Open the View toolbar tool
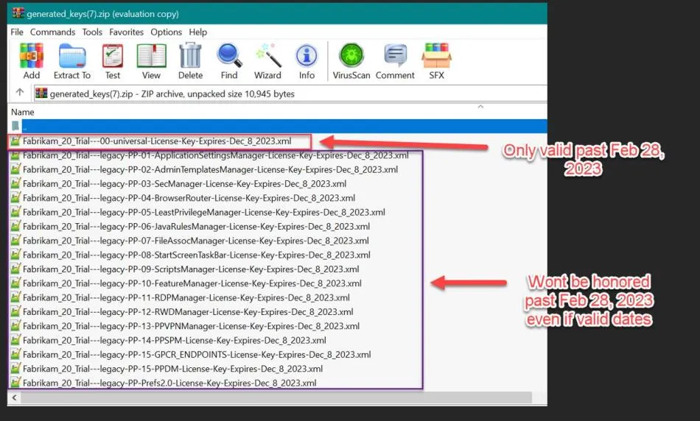 [151, 60]
